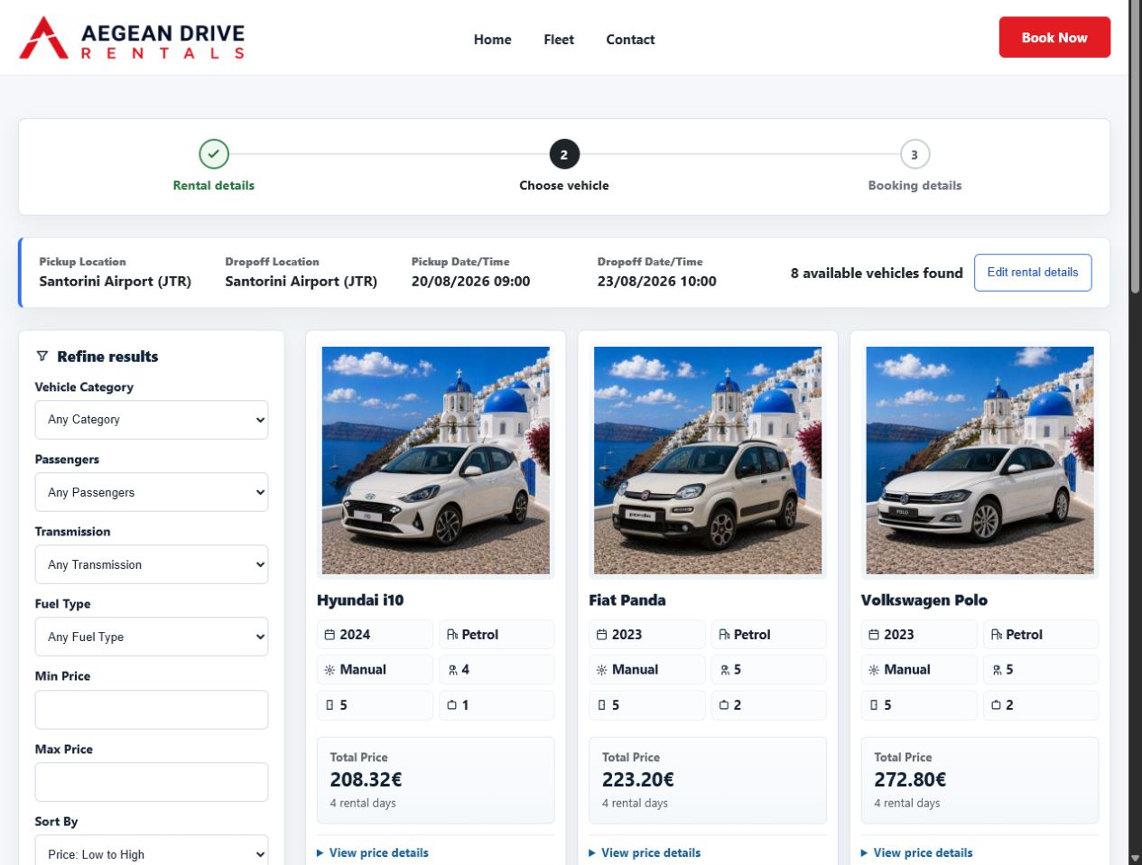This screenshot has height=865, width=1142.
Task: Open the Any Passengers dropdown
Action: [152, 492]
